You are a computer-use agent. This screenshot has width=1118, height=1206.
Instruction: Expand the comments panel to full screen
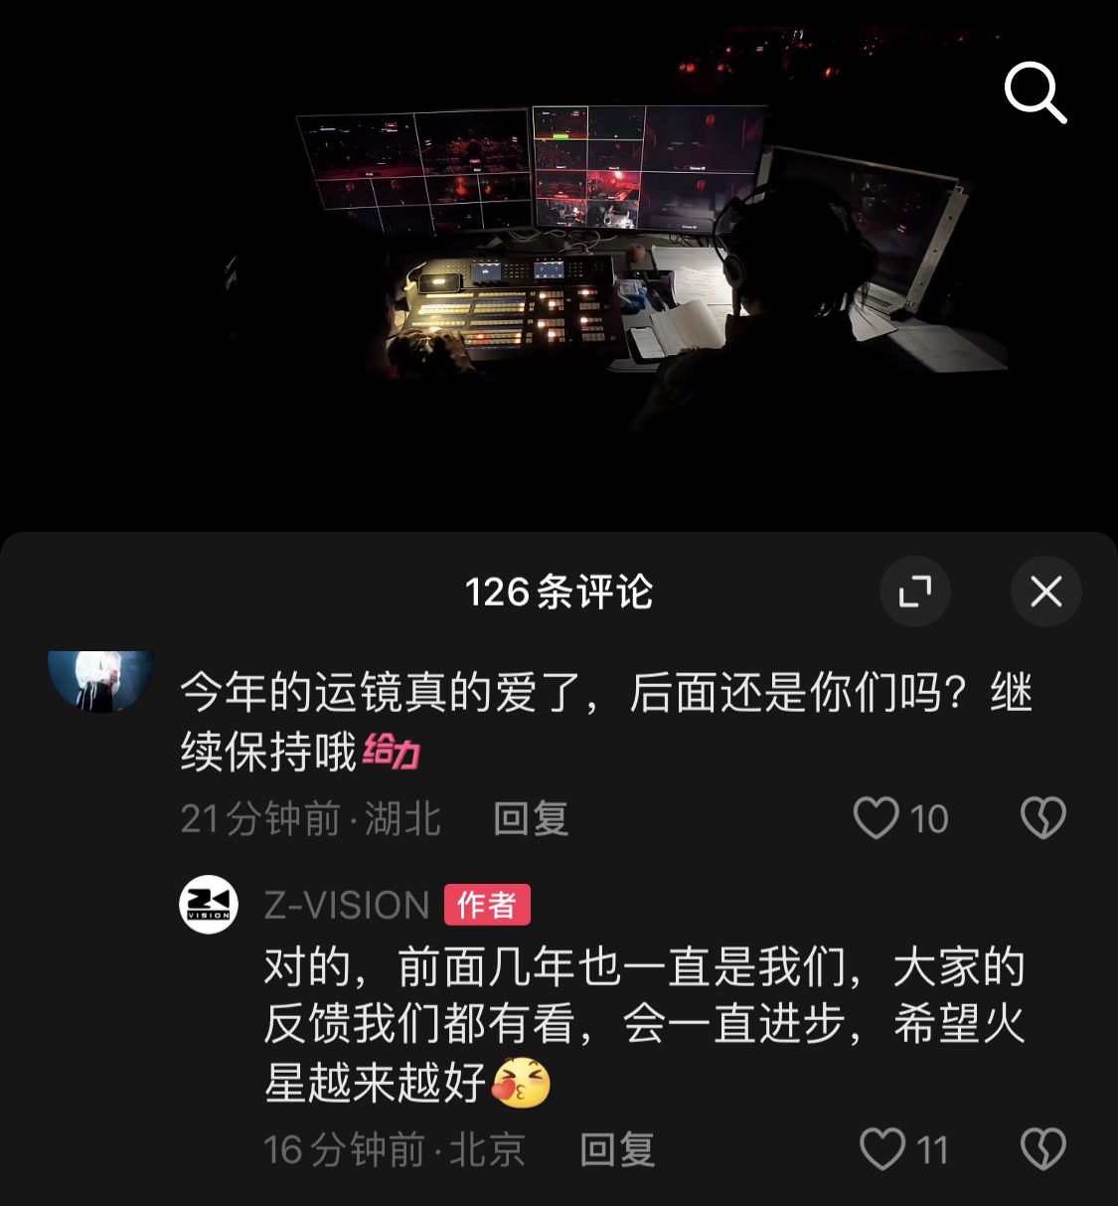tap(915, 592)
